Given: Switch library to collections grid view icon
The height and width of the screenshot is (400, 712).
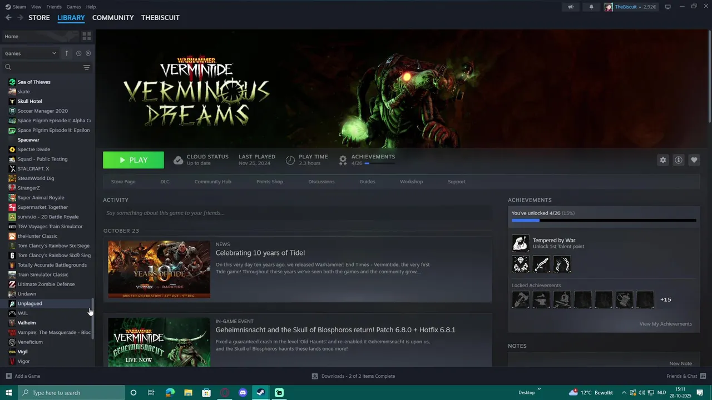Looking at the screenshot, I should tap(87, 36).
